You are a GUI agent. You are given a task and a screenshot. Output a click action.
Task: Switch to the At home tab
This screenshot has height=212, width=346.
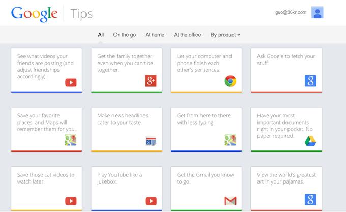pyautogui.click(x=155, y=35)
